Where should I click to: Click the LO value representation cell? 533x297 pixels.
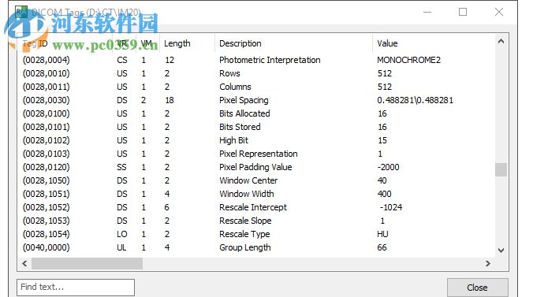[122, 234]
